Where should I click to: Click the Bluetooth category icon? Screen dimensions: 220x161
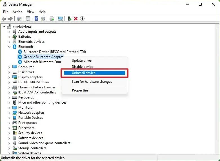(15, 47)
